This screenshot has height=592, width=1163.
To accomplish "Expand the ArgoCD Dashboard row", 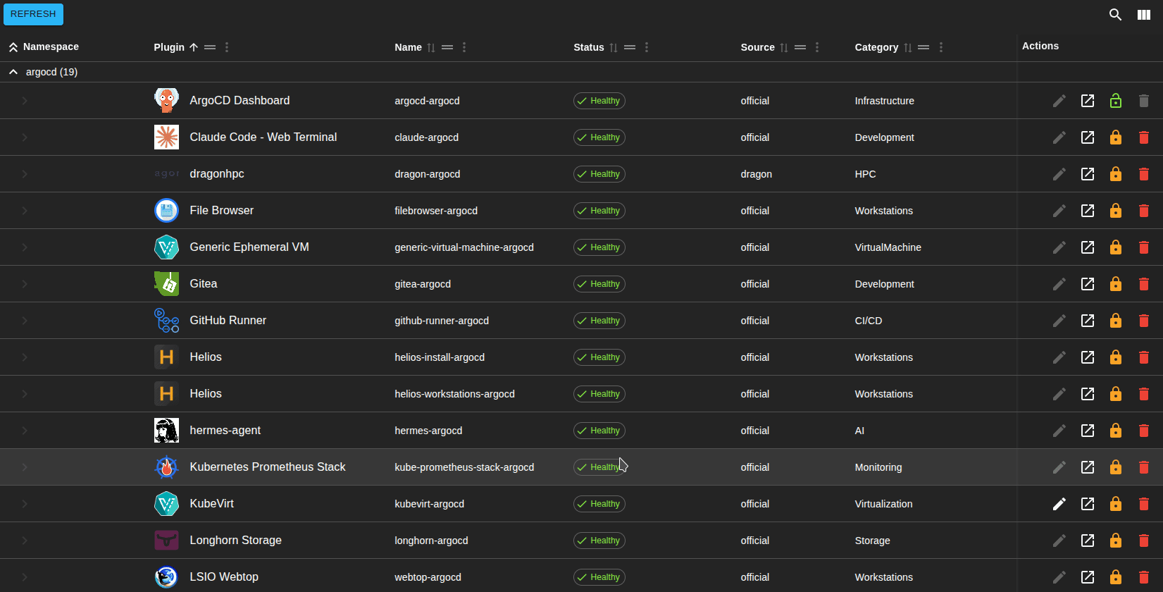I will coord(25,101).
